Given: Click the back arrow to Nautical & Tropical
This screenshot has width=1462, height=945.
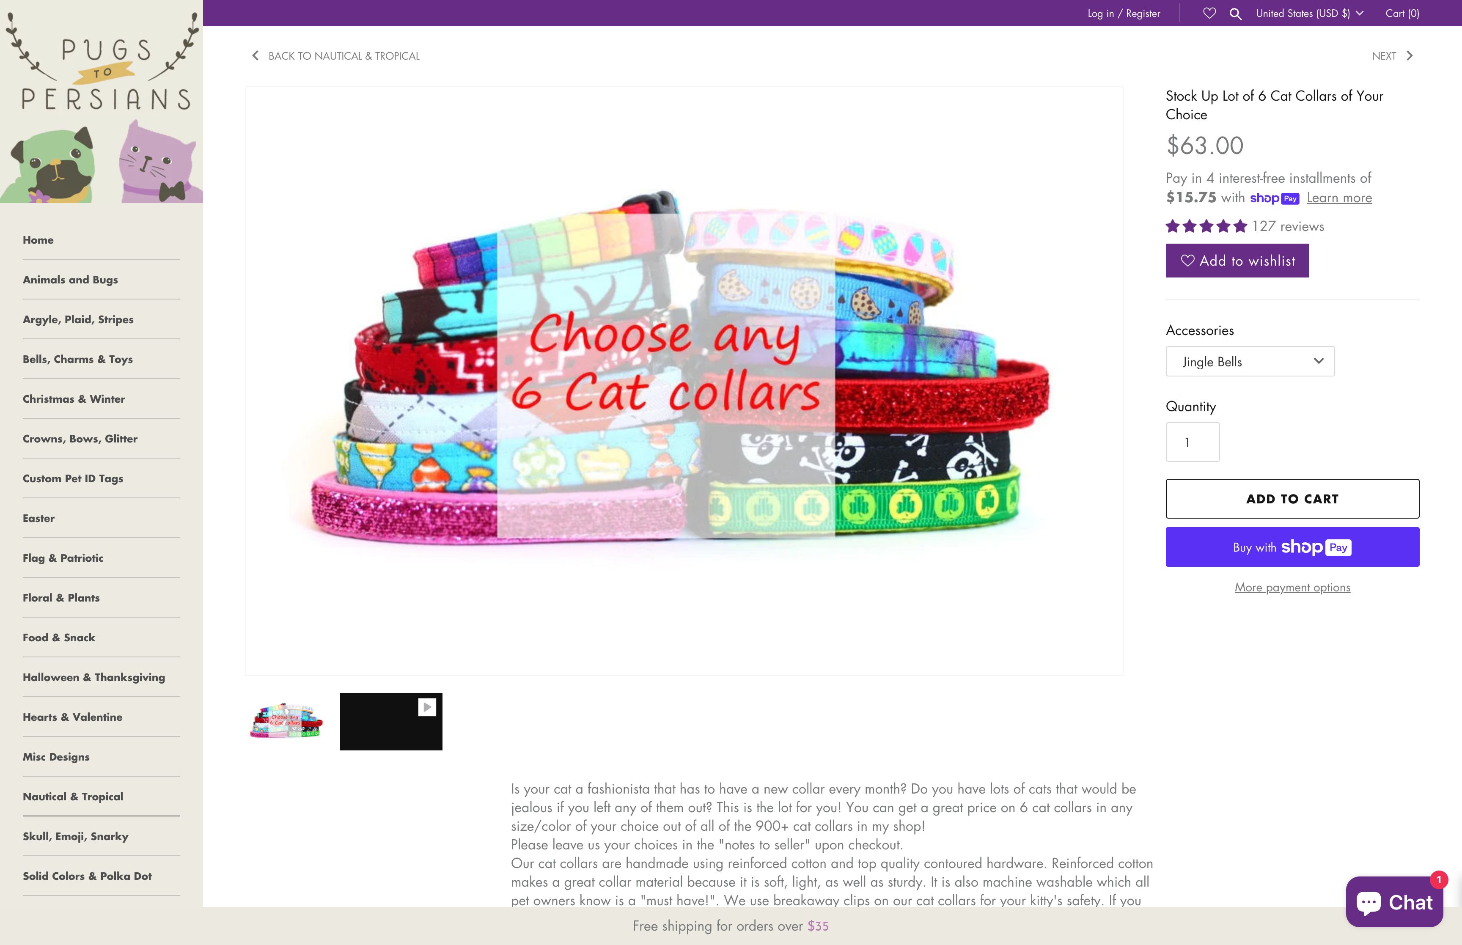Looking at the screenshot, I should (x=255, y=56).
